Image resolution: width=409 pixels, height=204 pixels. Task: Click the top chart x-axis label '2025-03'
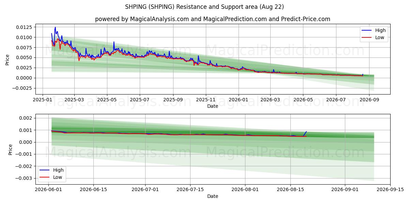(75, 100)
